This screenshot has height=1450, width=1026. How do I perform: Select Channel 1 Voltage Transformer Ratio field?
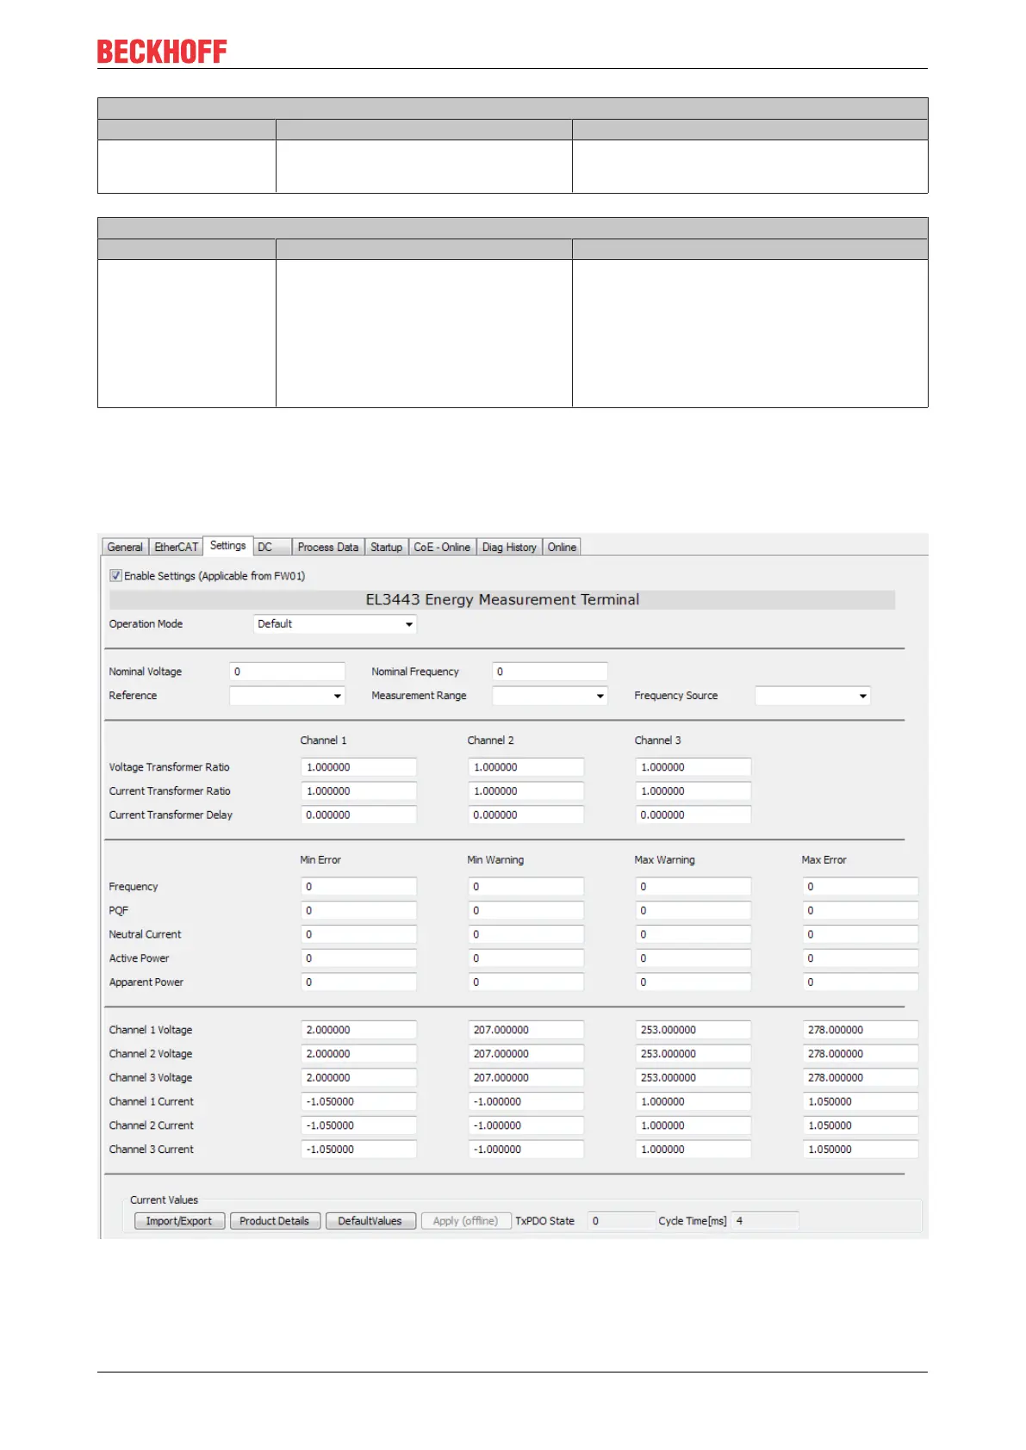tap(359, 767)
